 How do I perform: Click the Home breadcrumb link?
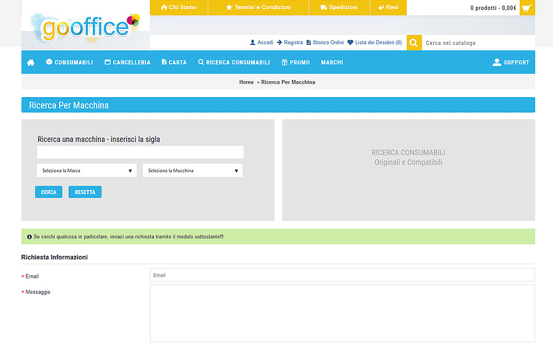coord(246,82)
